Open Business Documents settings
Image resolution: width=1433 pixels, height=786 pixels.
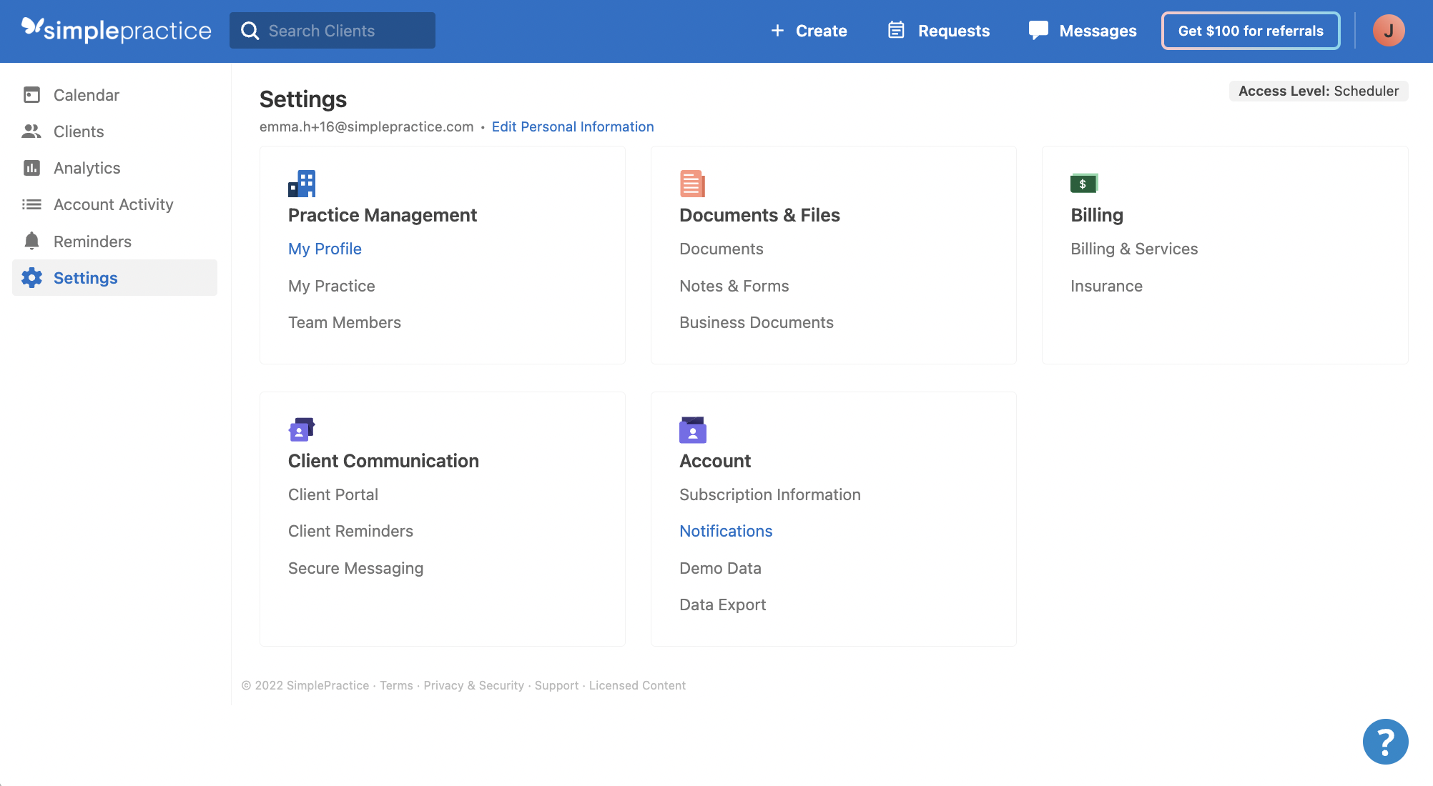pyautogui.click(x=757, y=322)
